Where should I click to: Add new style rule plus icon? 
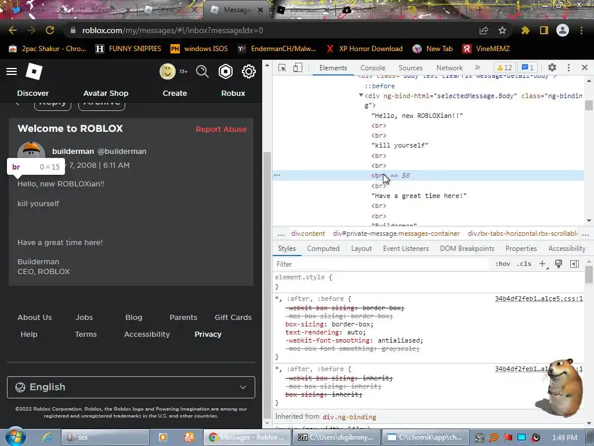(x=543, y=264)
